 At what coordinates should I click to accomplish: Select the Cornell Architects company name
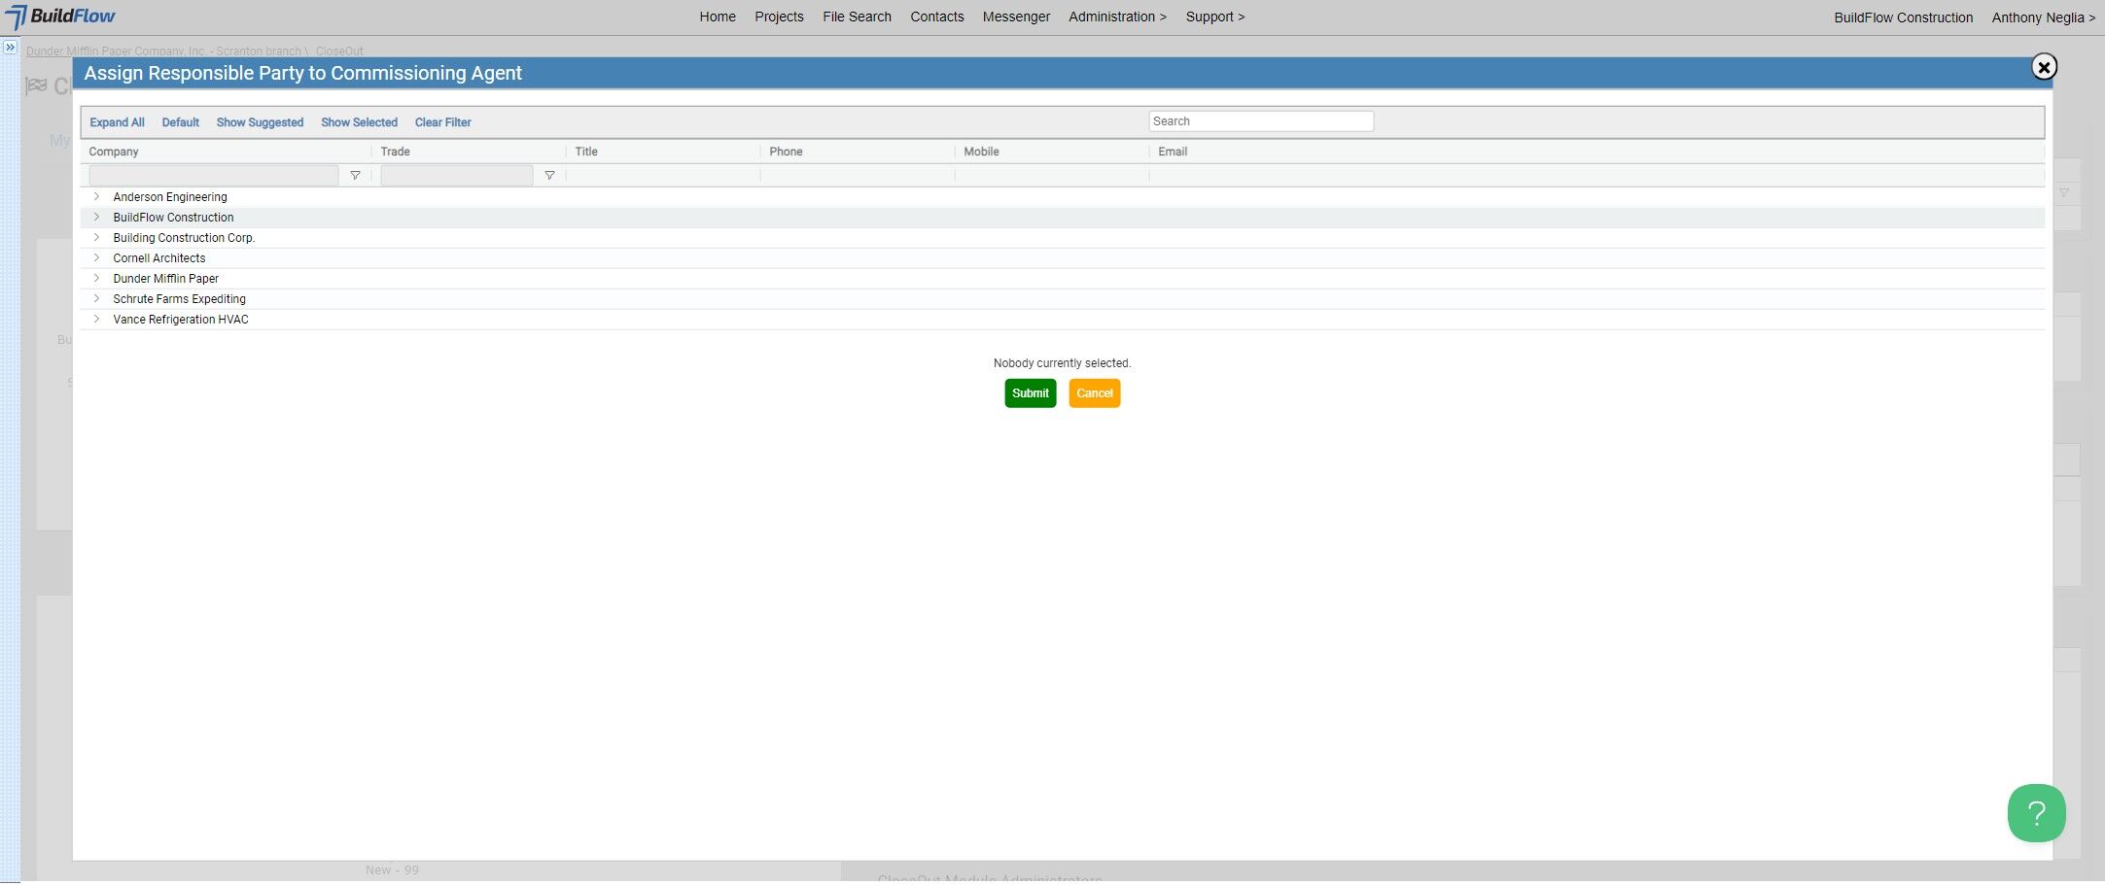coord(159,258)
